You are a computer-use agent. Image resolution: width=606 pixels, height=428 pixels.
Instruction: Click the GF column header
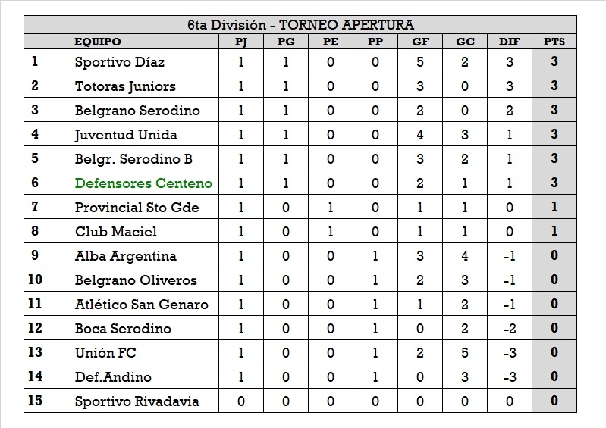pyautogui.click(x=420, y=42)
